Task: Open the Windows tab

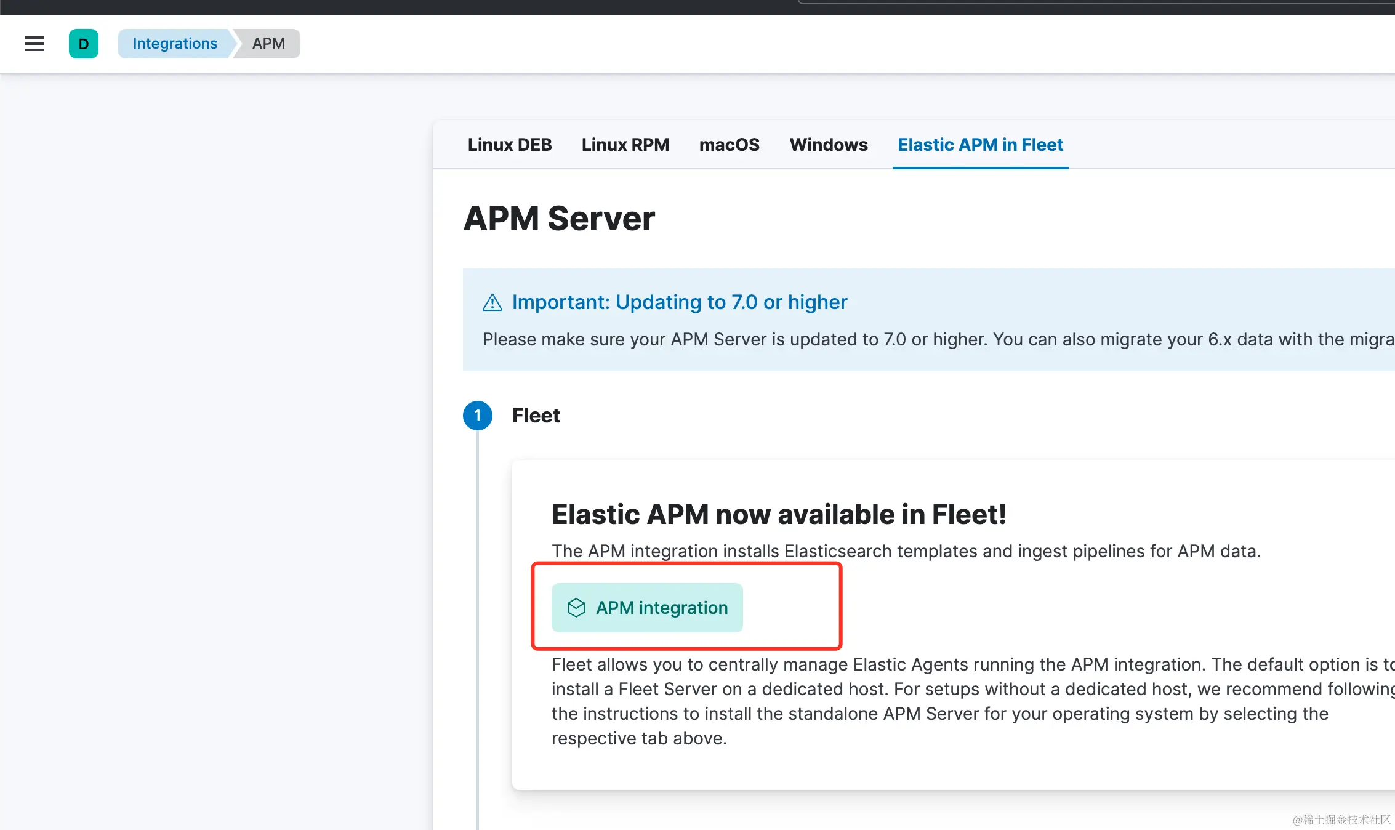Action: pos(829,145)
